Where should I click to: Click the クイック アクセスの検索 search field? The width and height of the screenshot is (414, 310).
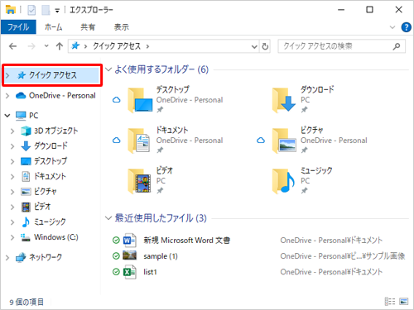(342, 46)
